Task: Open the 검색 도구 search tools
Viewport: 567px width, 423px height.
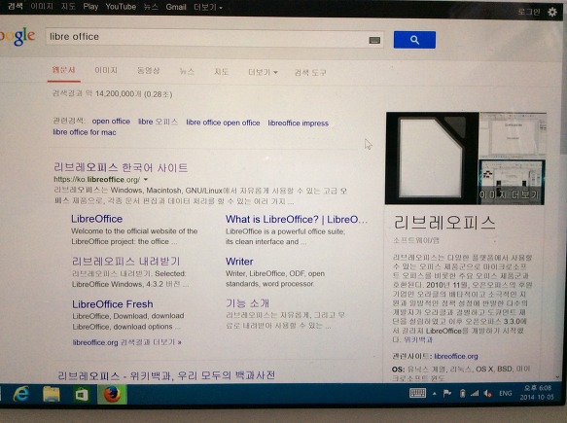Action: pyautogui.click(x=310, y=72)
